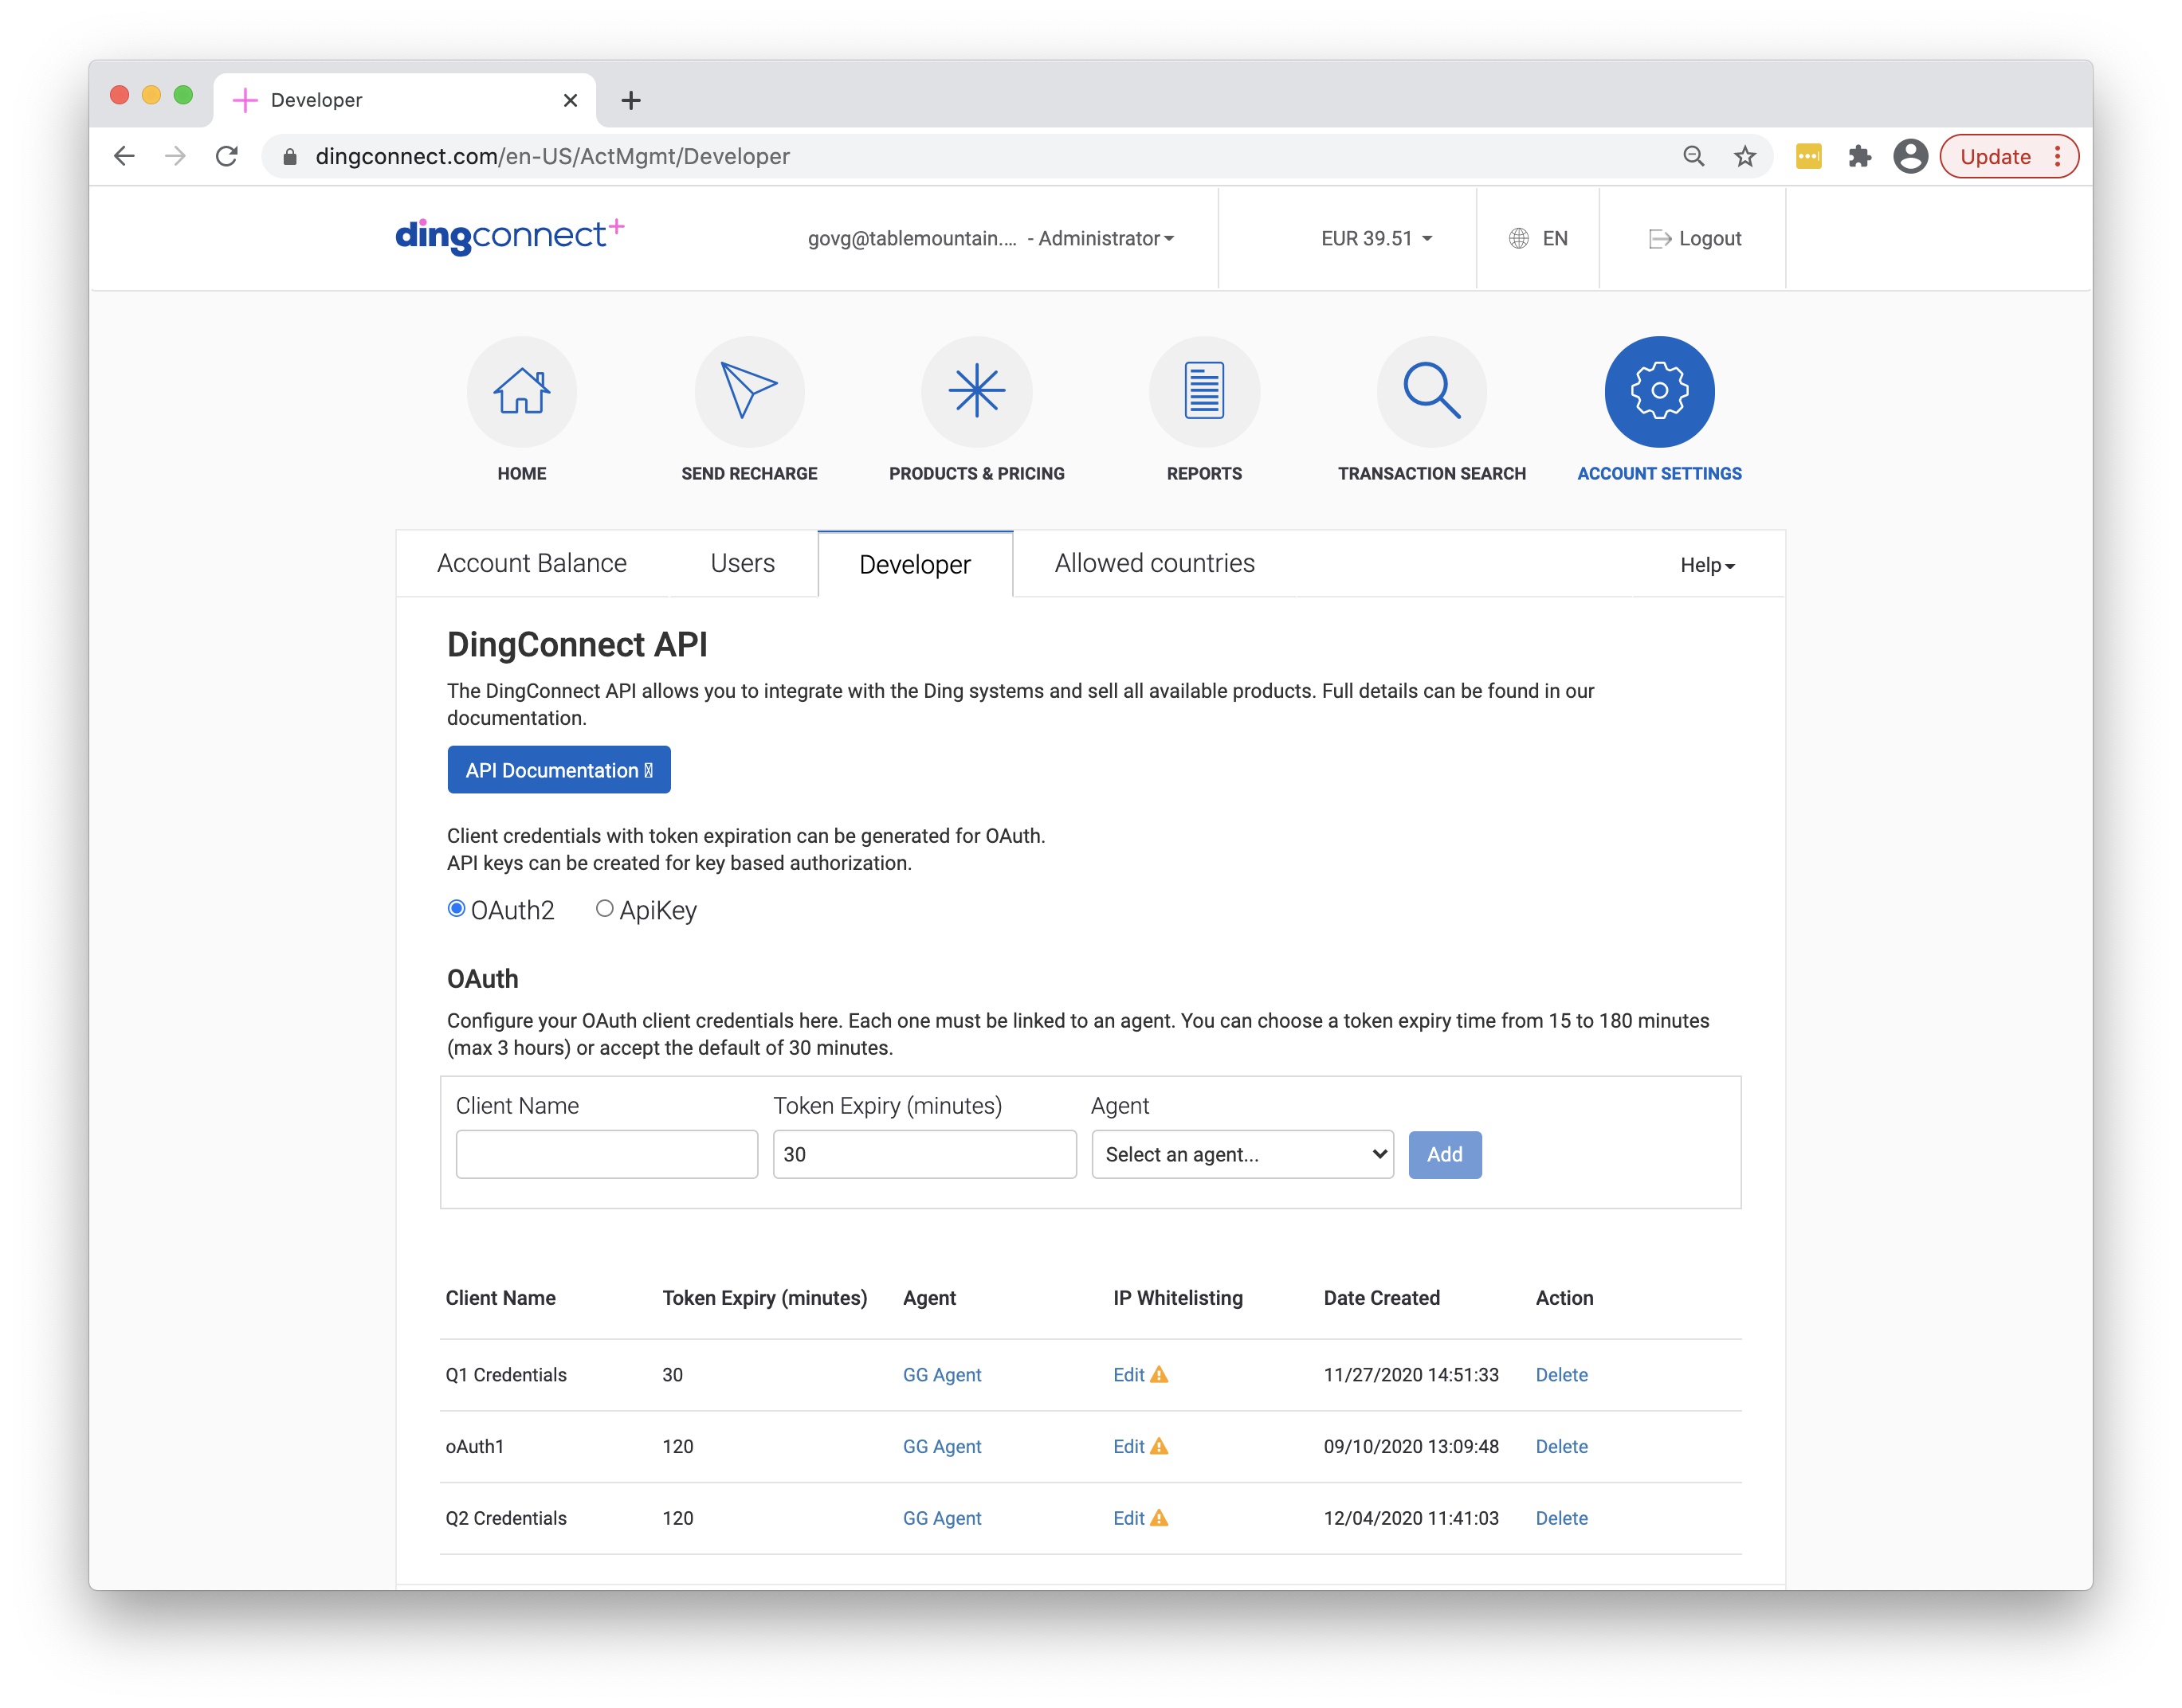Viewport: 2182px width, 1708px height.
Task: Open the Reports icon
Action: 1203,392
